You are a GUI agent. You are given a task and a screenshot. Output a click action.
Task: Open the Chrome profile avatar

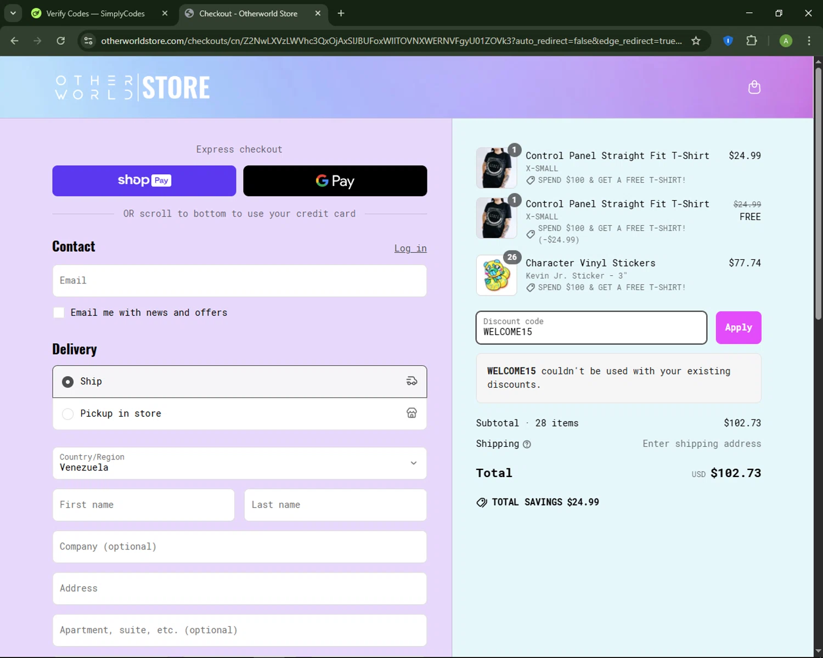tap(786, 41)
